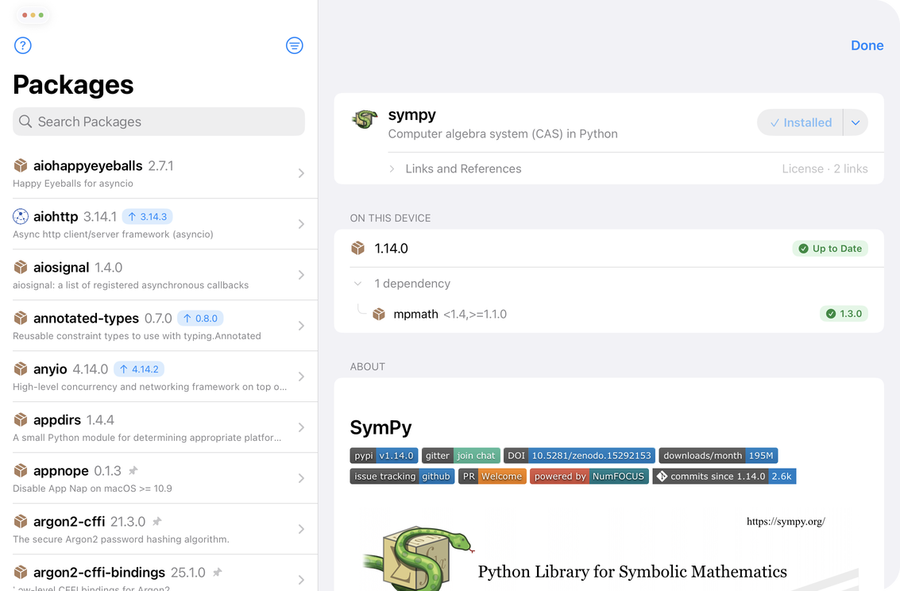
Task: Click the aiosignal package box icon
Action: [21, 268]
